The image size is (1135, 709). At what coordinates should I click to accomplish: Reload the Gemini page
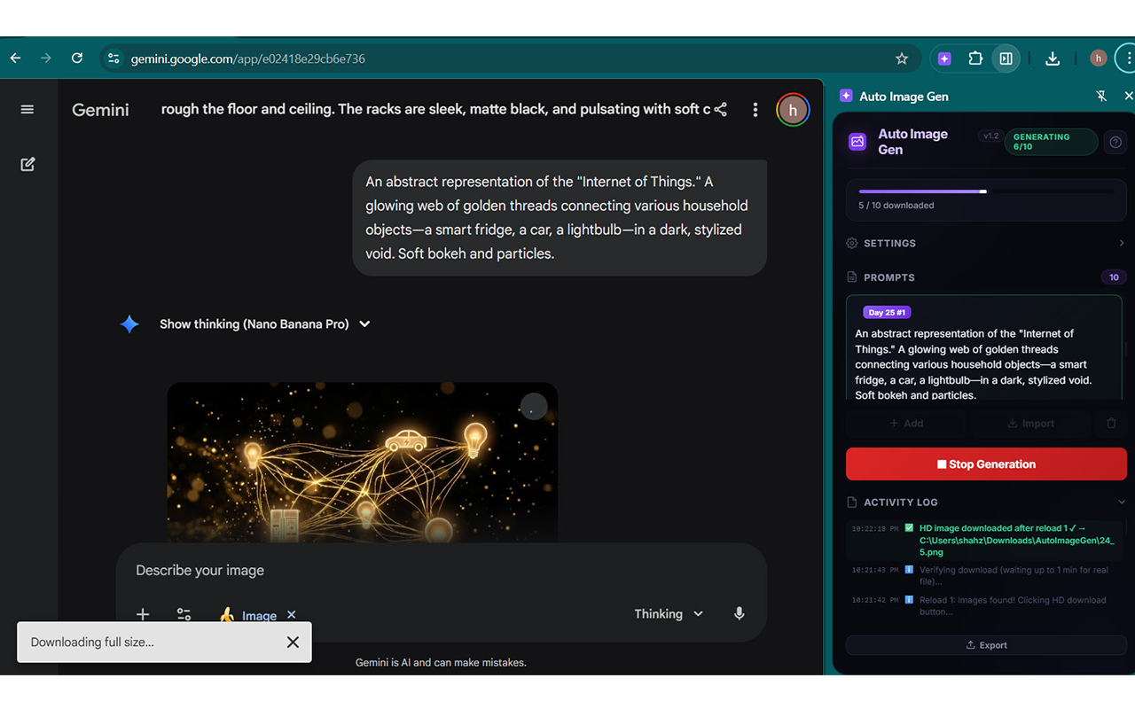click(x=77, y=58)
